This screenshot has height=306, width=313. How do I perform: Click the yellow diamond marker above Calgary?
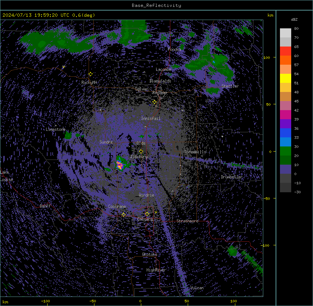pos(147,214)
